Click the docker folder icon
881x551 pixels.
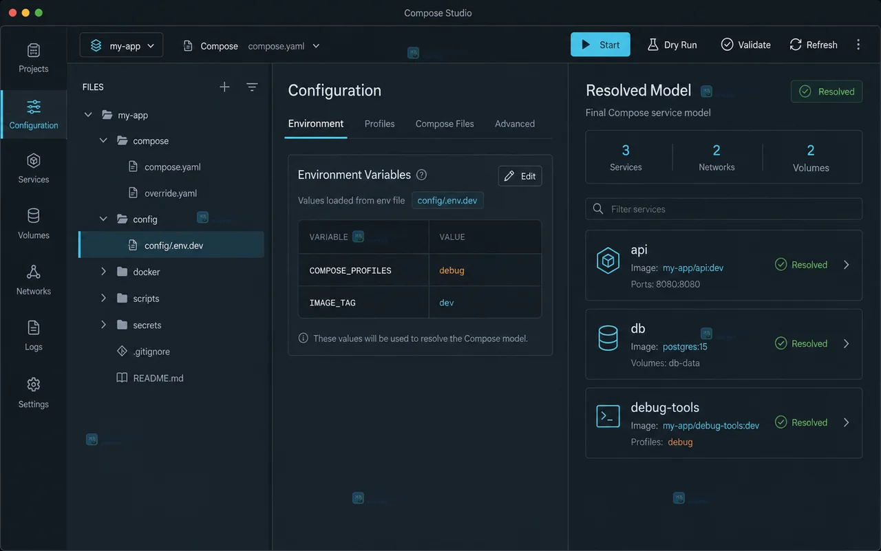click(122, 272)
